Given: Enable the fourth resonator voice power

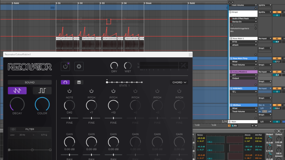Looking at the screenshot, I should point(135,91).
